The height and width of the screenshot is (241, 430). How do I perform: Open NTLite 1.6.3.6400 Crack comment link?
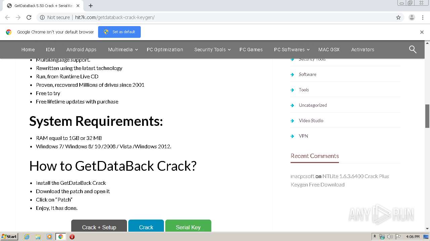coord(340,180)
